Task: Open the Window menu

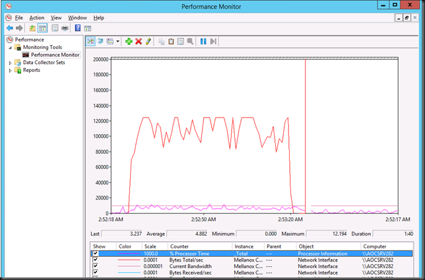Action: (x=77, y=18)
